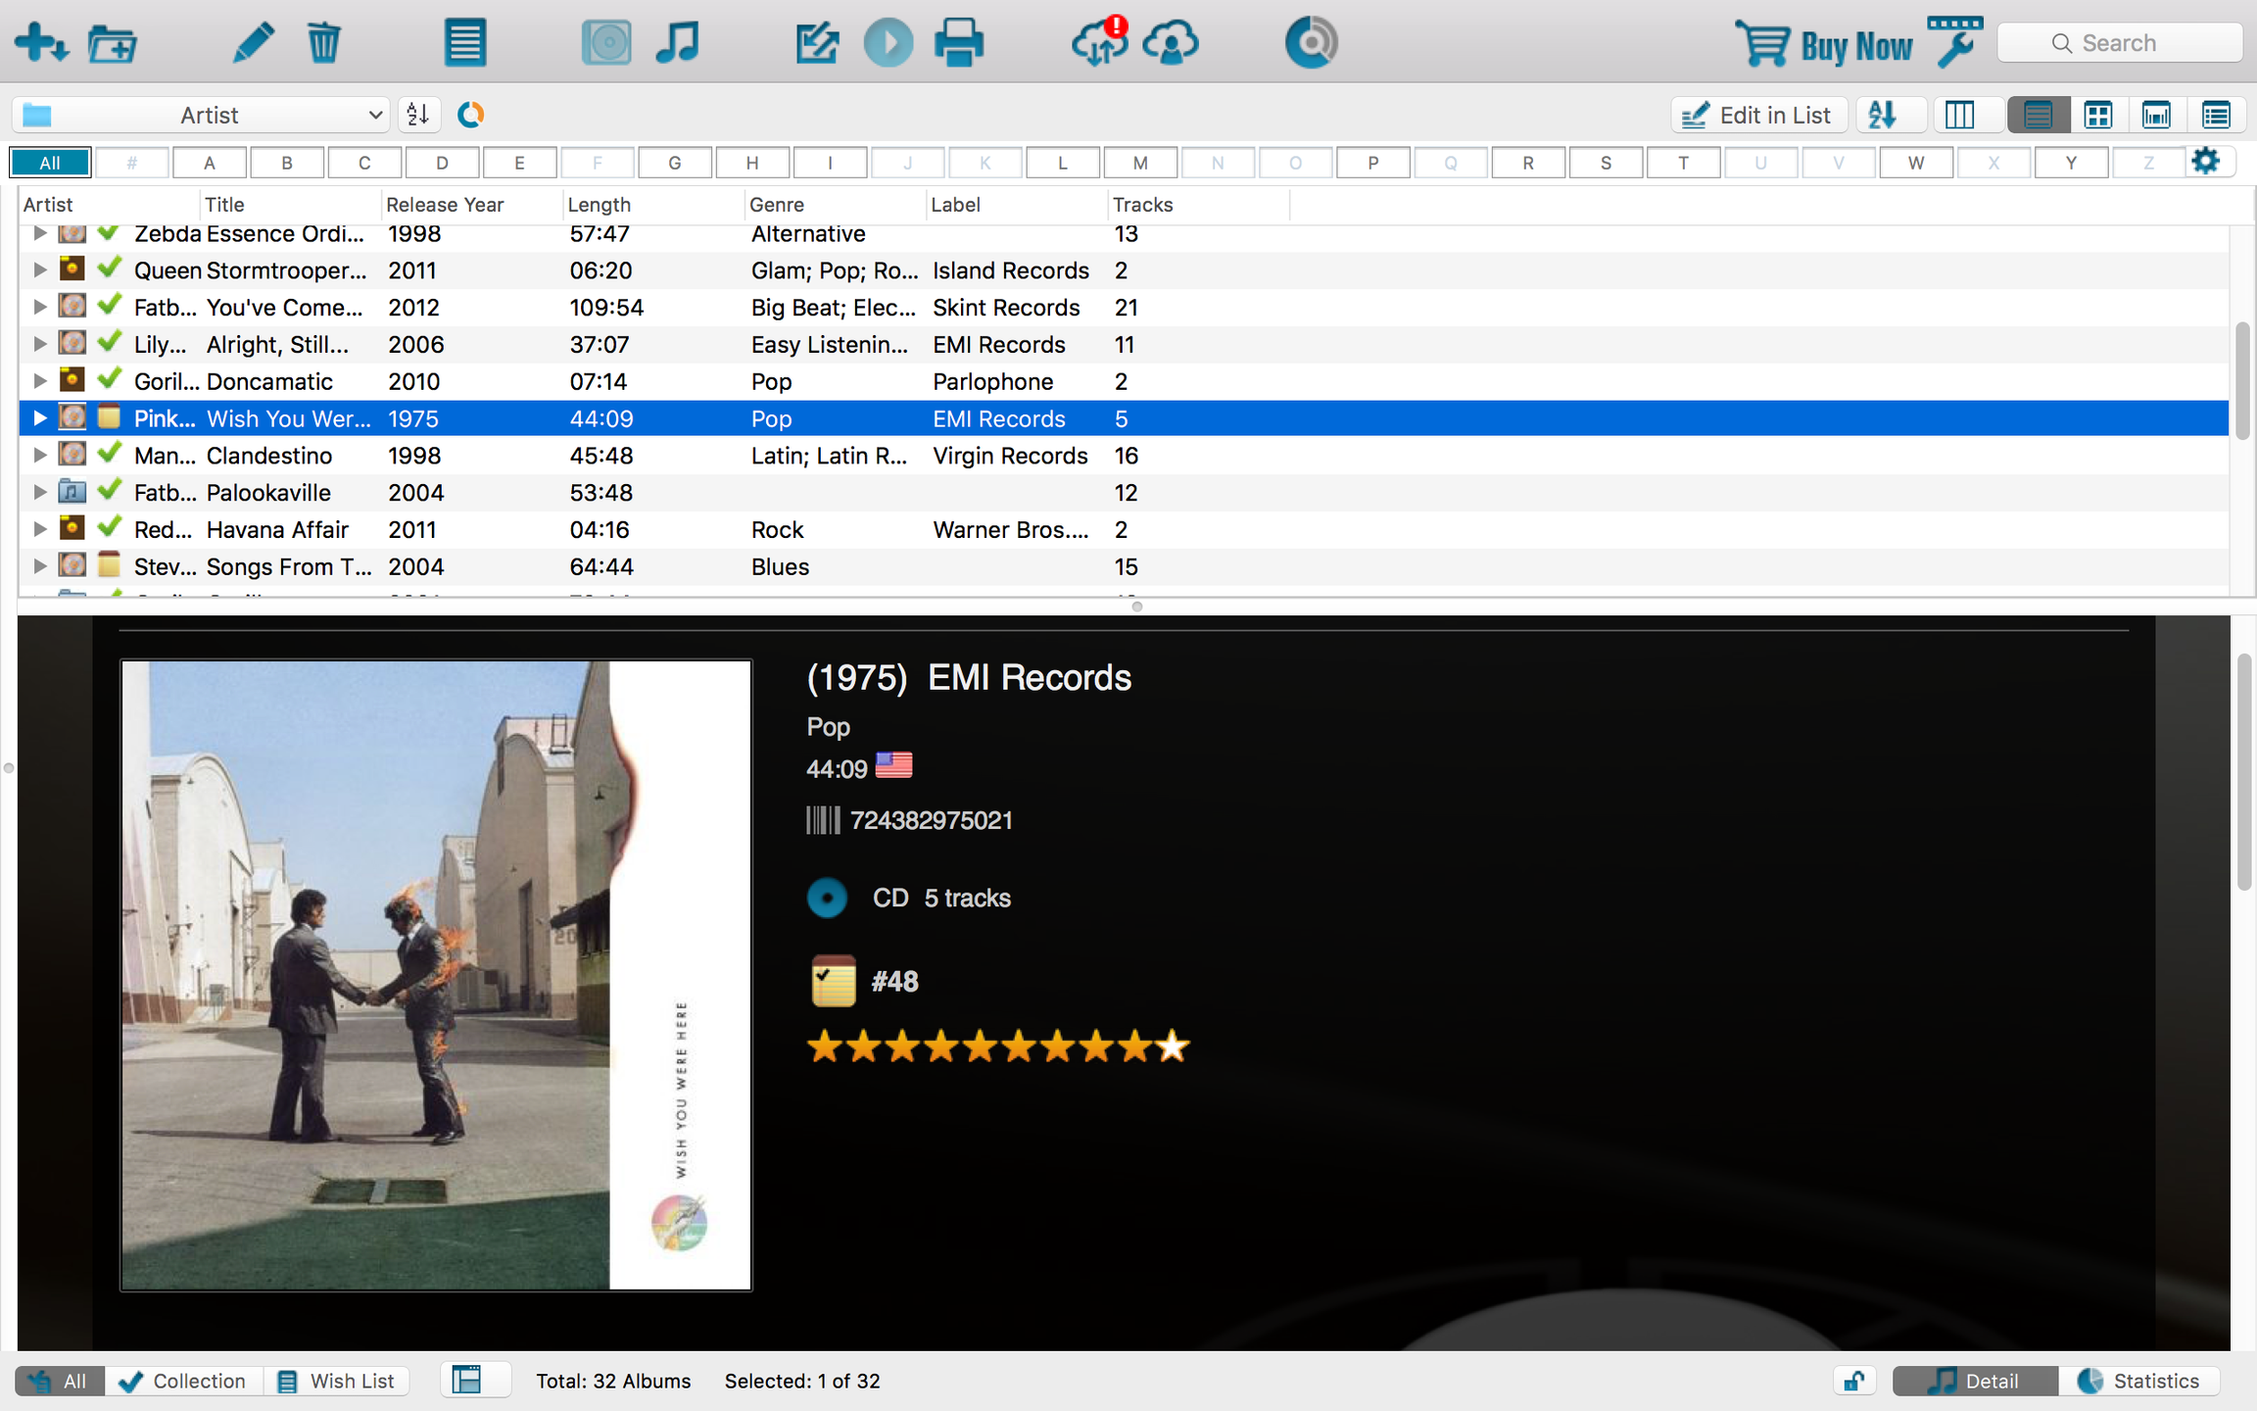
Task: Filter to Wish List albums
Action: [x=336, y=1381]
